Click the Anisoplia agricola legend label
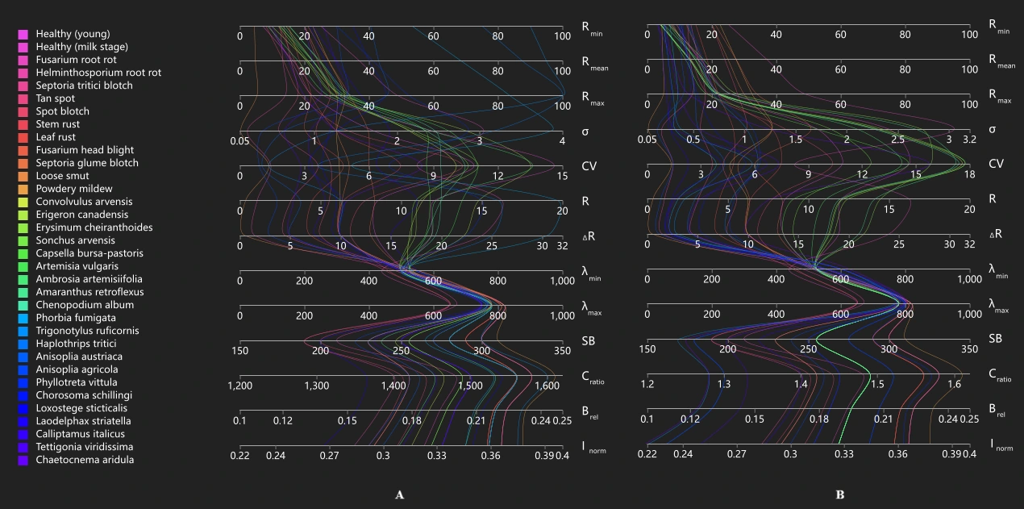Image resolution: width=1024 pixels, height=509 pixels. click(x=77, y=369)
